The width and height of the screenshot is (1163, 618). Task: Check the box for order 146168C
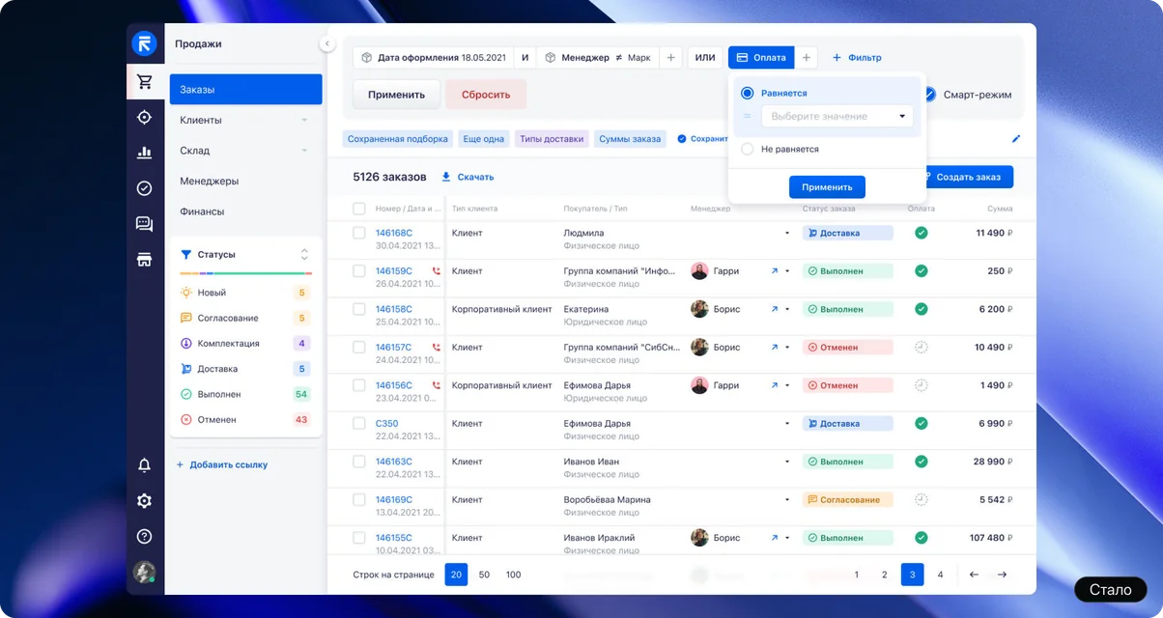359,233
